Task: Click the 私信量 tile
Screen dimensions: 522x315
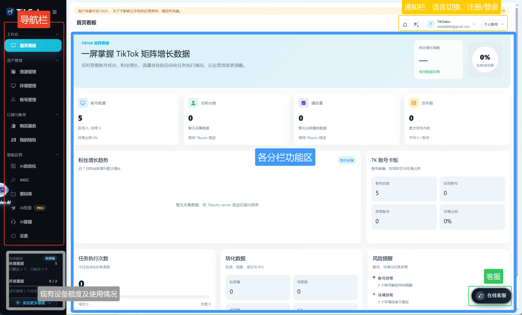Action: click(x=258, y=287)
